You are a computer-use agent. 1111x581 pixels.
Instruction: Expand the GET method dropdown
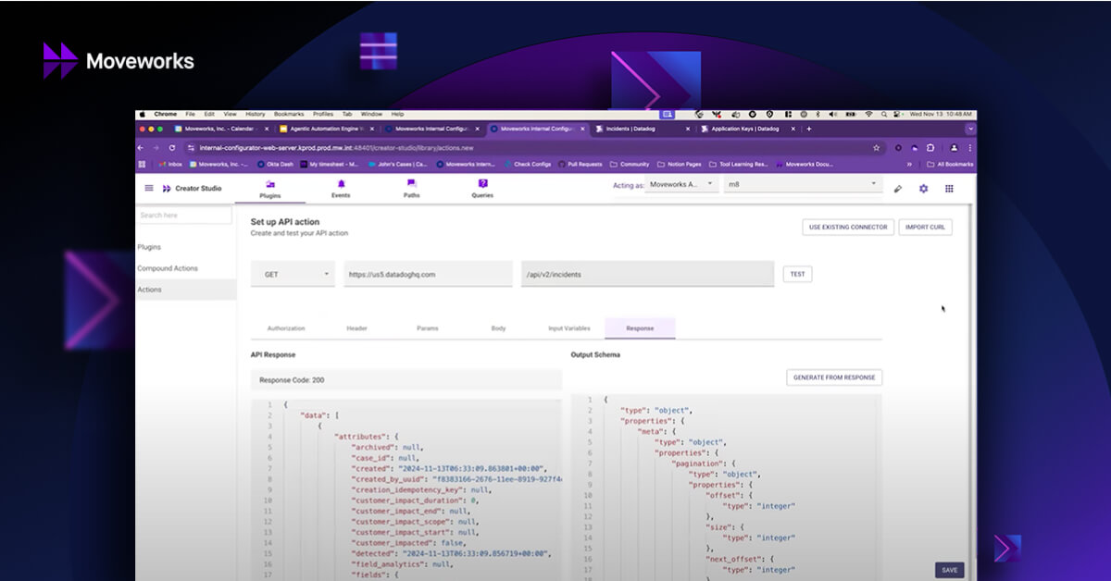[293, 274]
